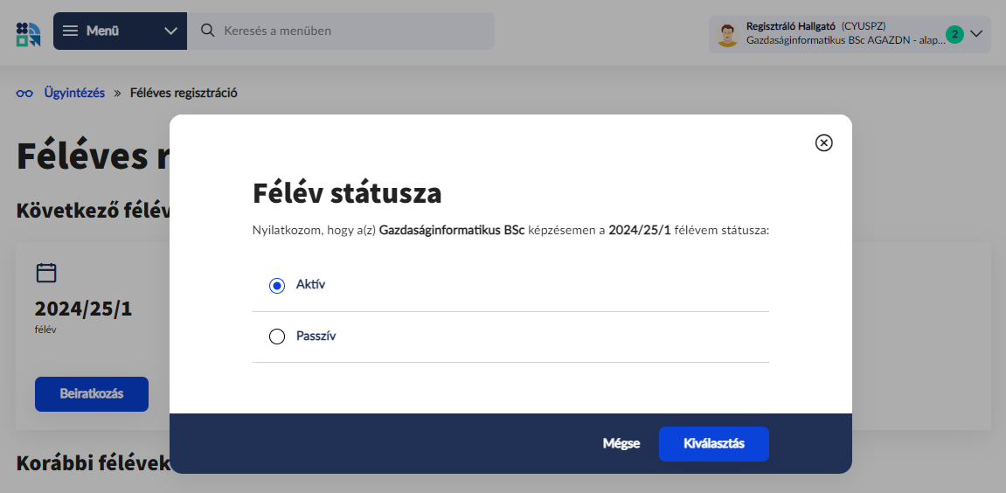Click the Neptun logo icon
This screenshot has width=1006, height=493.
click(x=28, y=33)
